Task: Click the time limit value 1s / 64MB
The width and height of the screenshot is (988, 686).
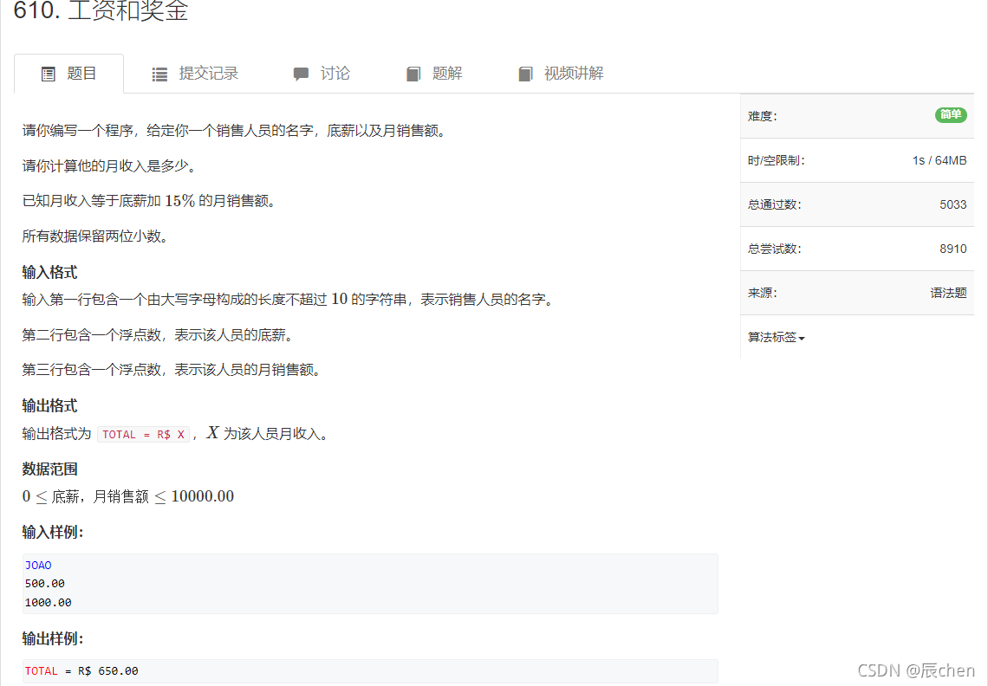Action: point(939,160)
